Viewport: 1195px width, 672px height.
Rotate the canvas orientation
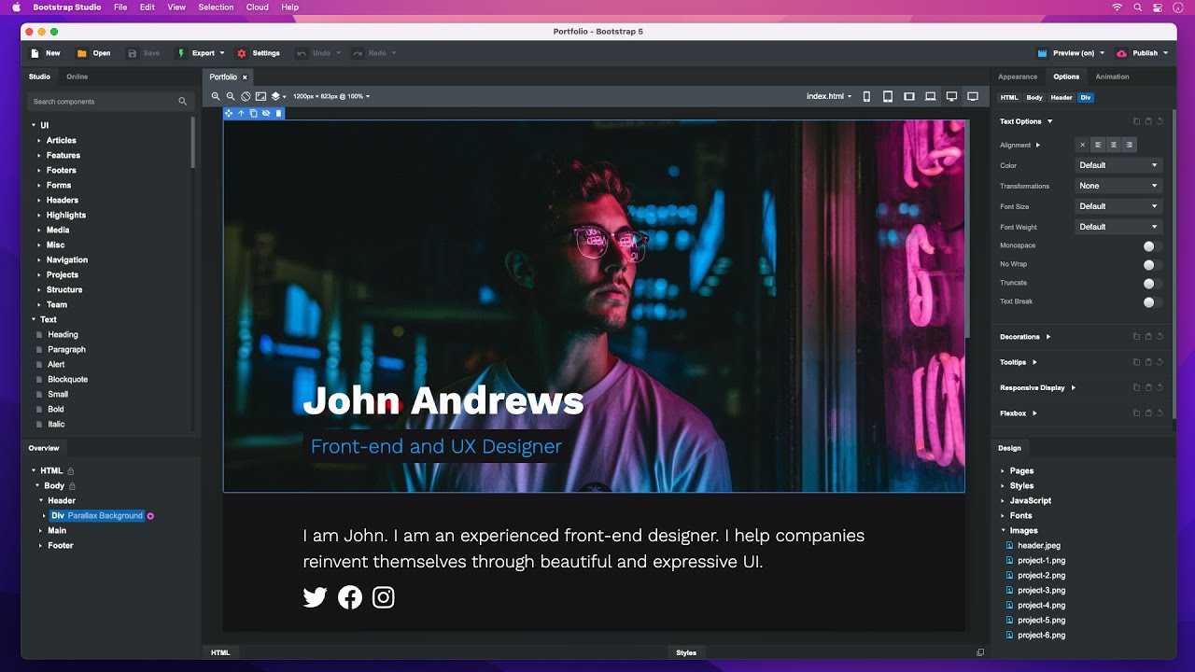point(246,96)
